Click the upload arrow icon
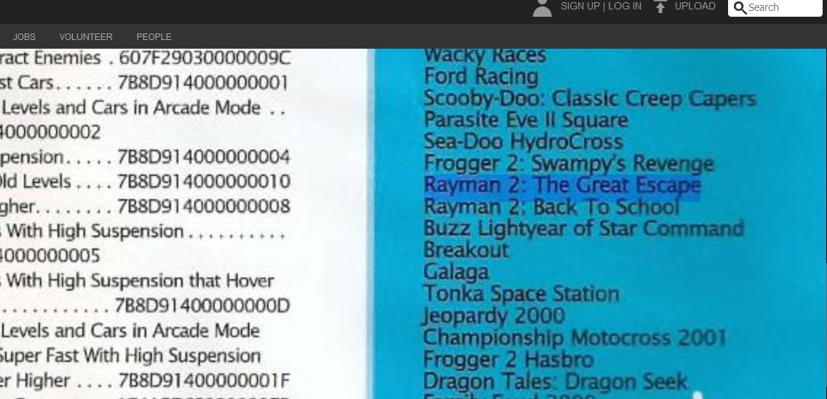827x399 pixels. click(x=660, y=7)
